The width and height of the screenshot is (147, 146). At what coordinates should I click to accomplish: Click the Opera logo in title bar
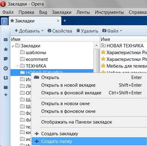click(3, 4)
